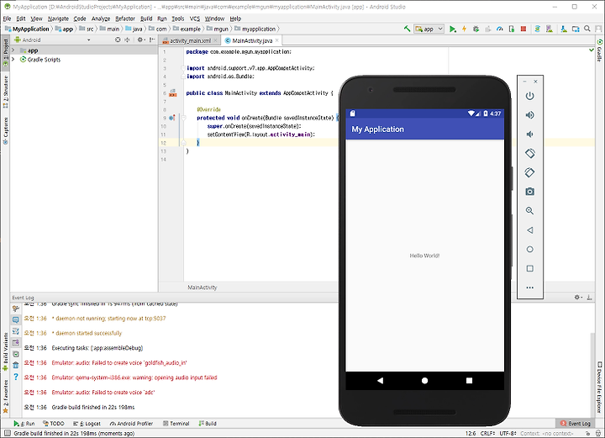Tap the phone's on-screen home button

click(424, 381)
